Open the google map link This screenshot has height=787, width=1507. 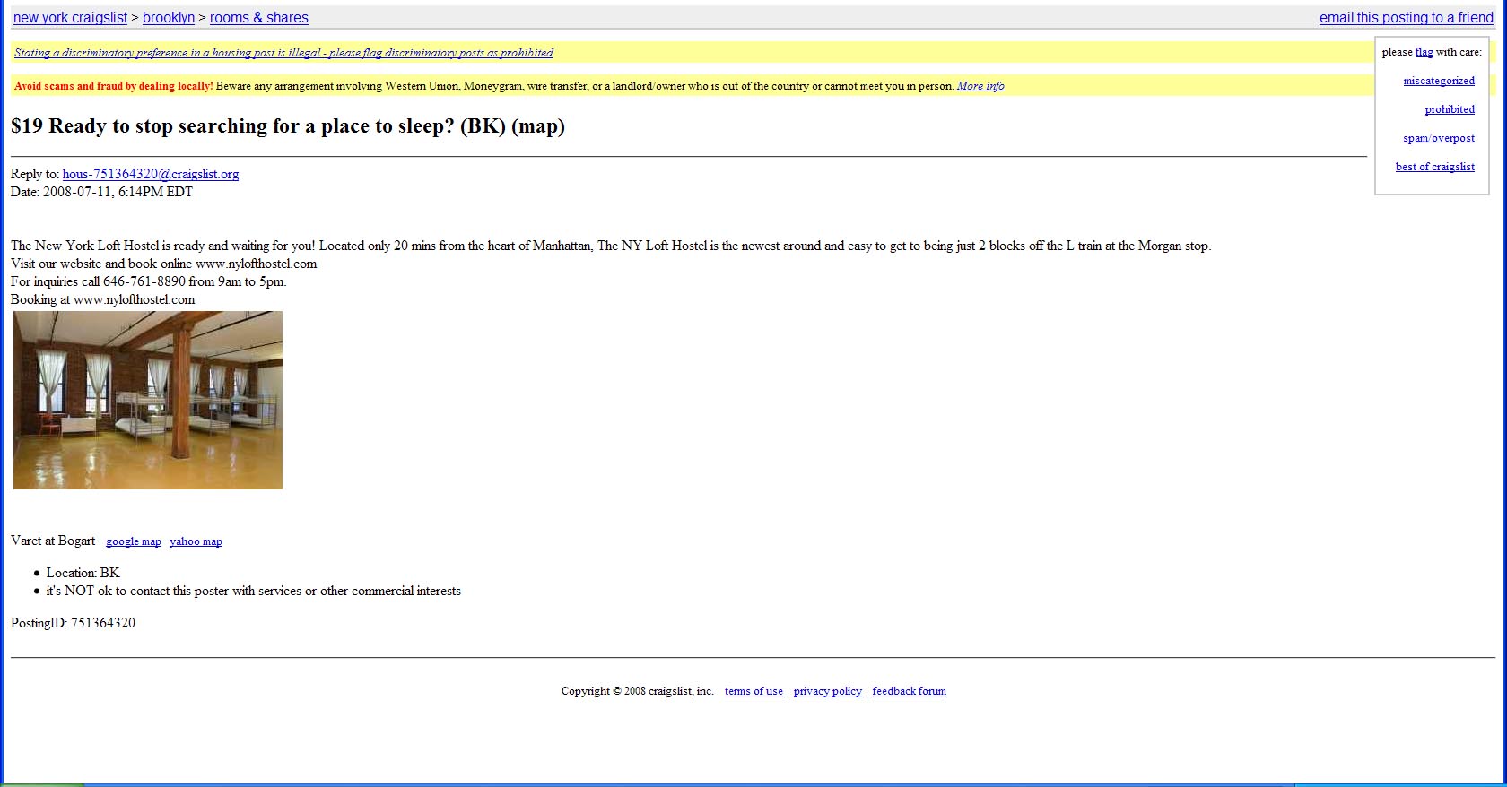(x=134, y=541)
